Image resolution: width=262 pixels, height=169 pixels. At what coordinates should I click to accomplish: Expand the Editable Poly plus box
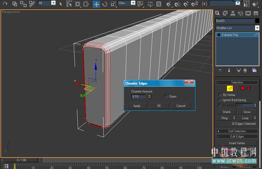219,35
